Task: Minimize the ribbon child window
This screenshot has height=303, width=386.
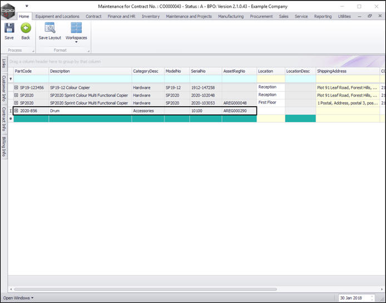Action: (360, 16)
